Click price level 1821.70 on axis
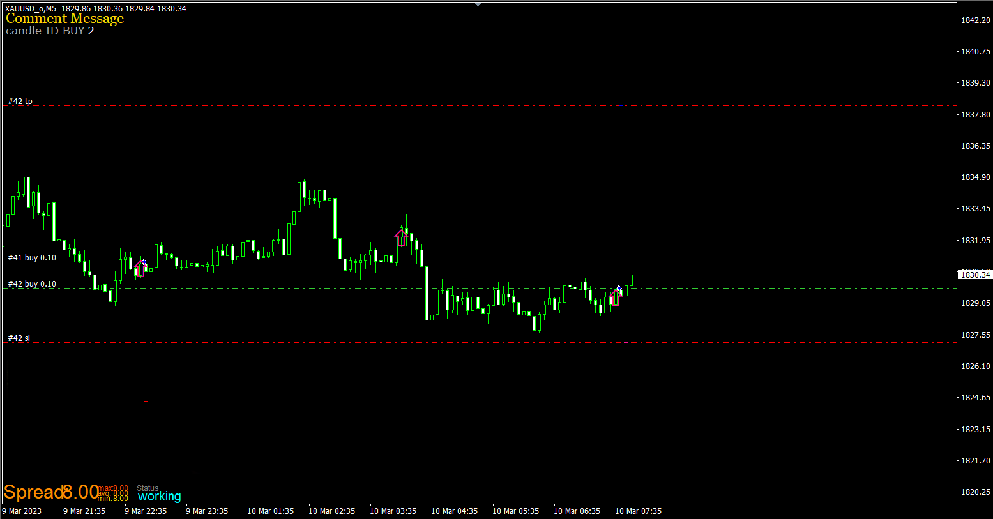 point(976,461)
